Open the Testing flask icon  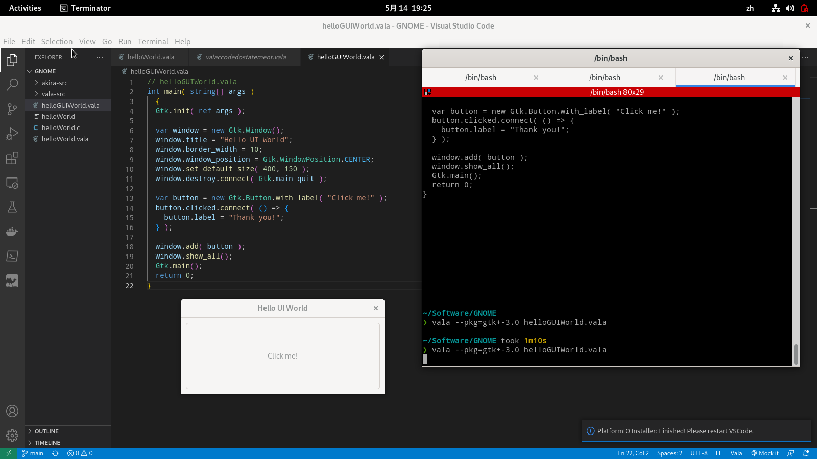pos(12,207)
